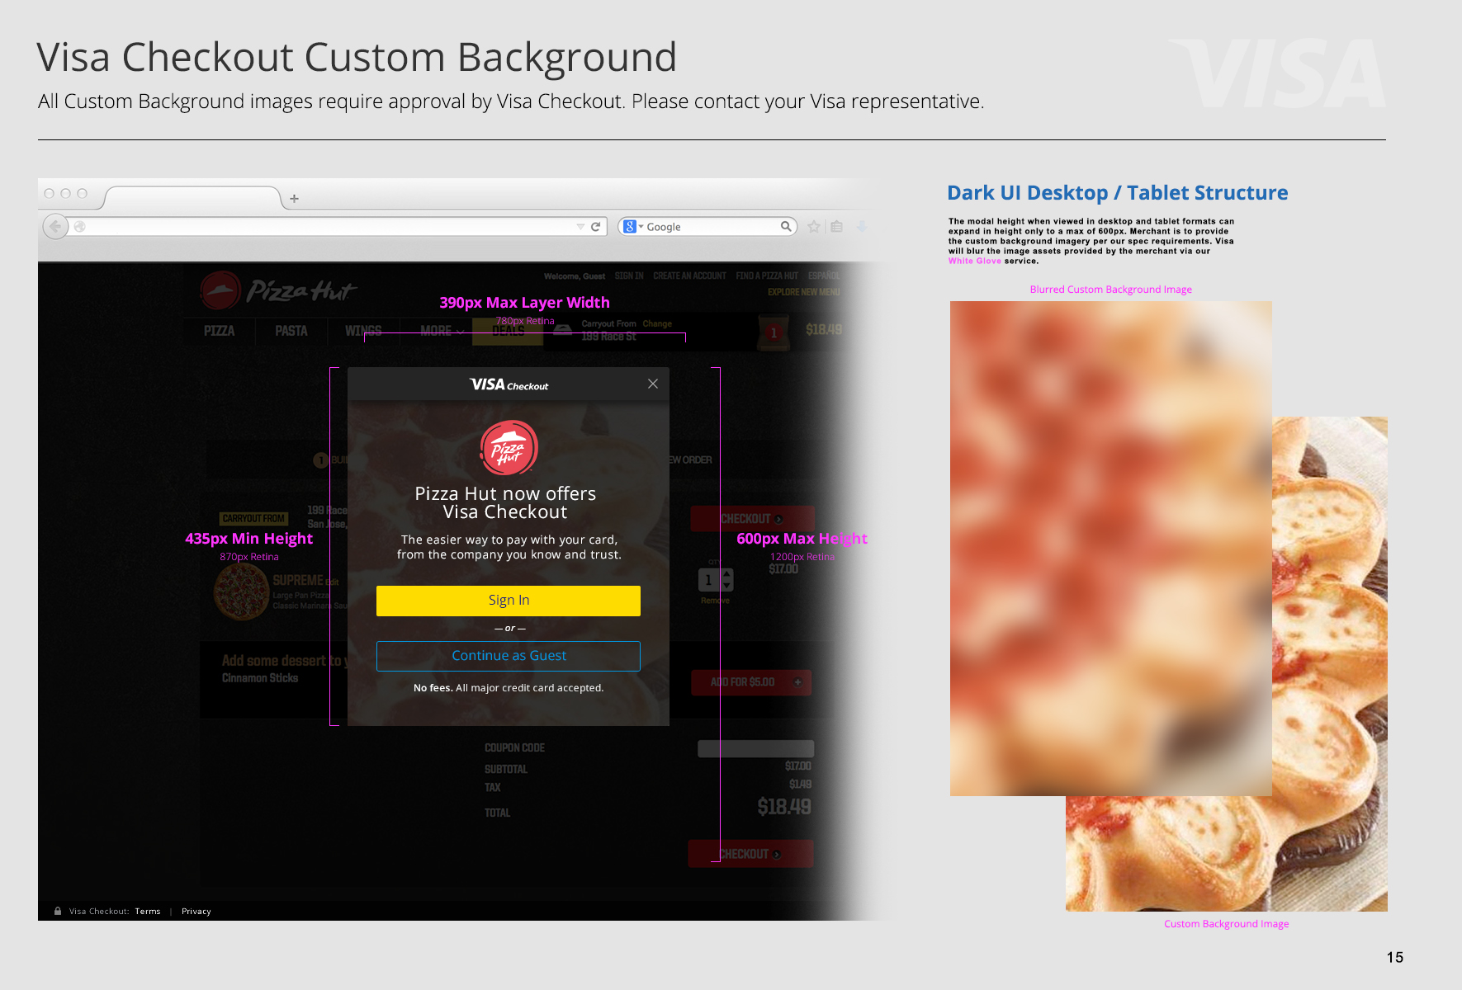Click the magnifier icon in search box

[786, 226]
